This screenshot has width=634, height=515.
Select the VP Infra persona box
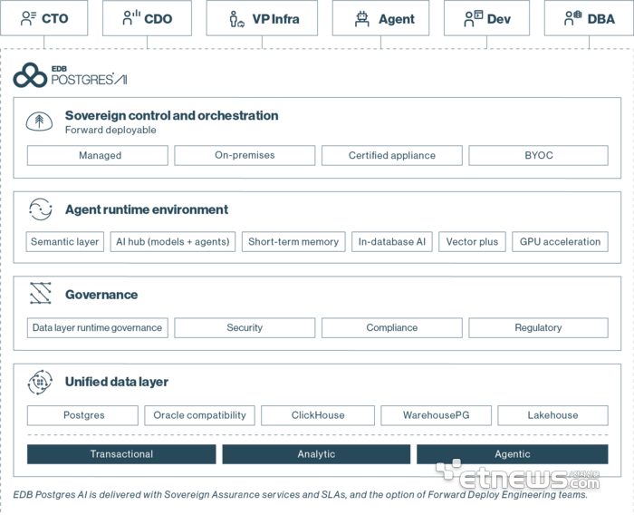coord(262,18)
